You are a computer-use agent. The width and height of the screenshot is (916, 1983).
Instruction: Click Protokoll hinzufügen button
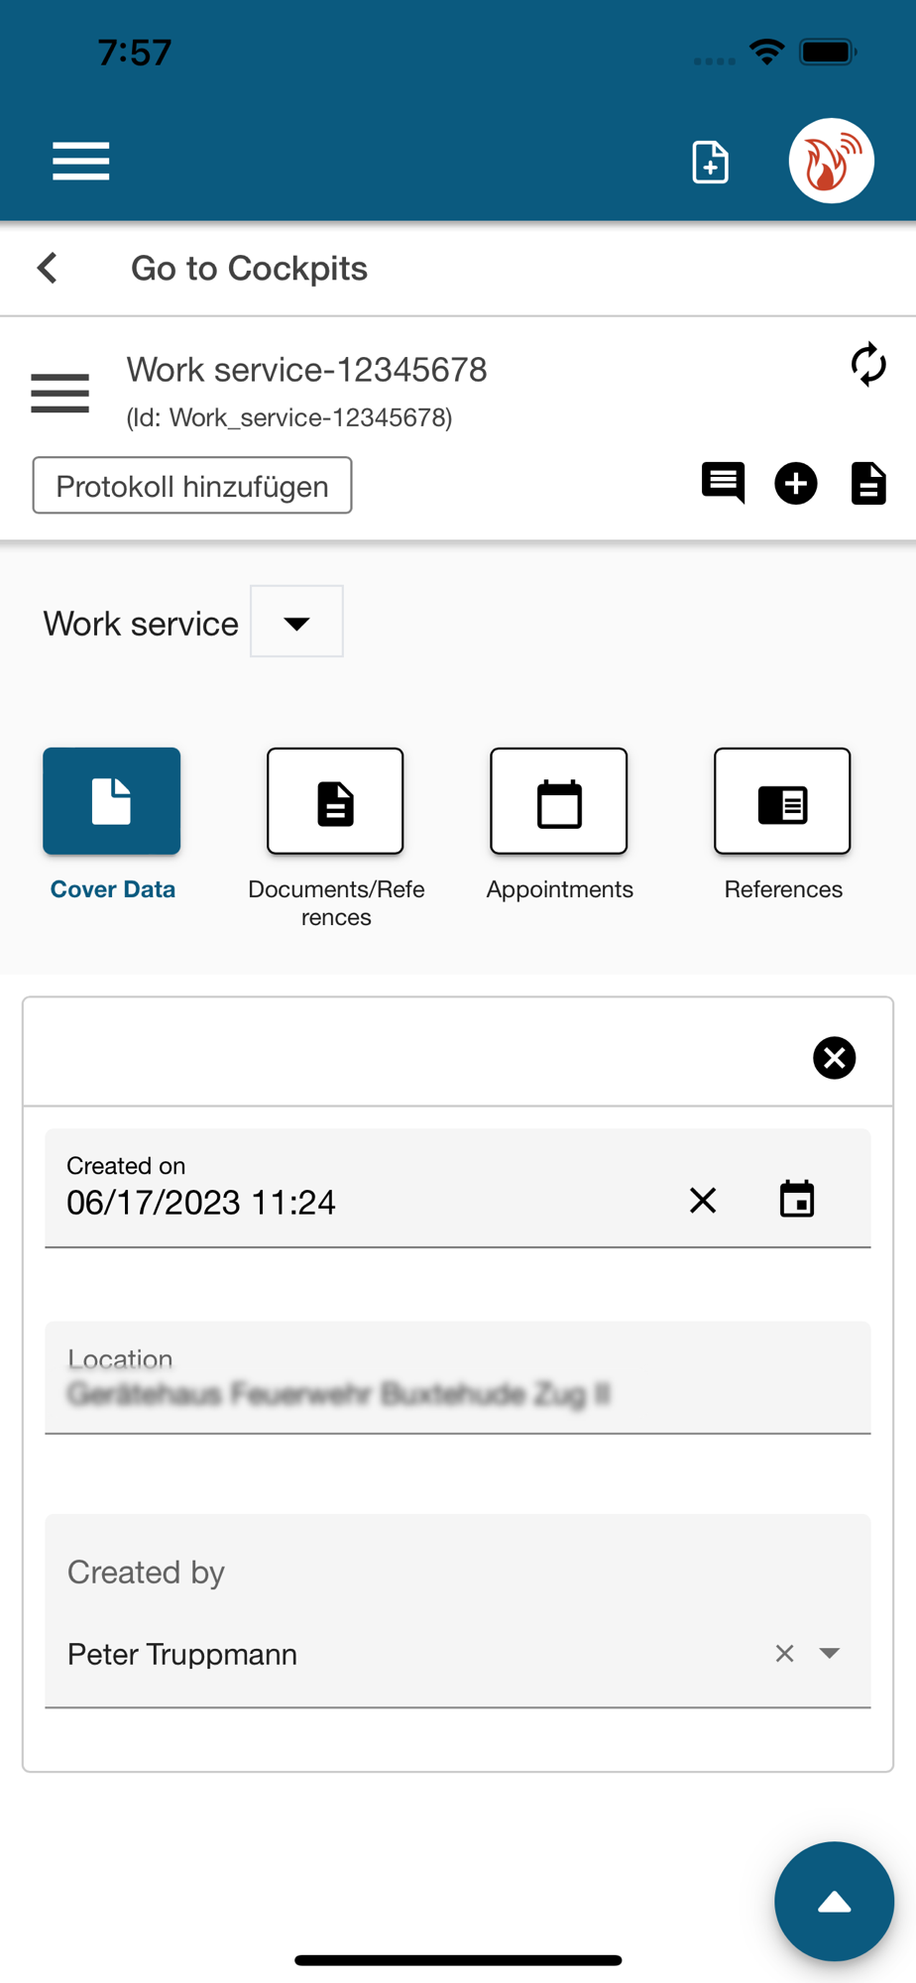click(x=192, y=486)
